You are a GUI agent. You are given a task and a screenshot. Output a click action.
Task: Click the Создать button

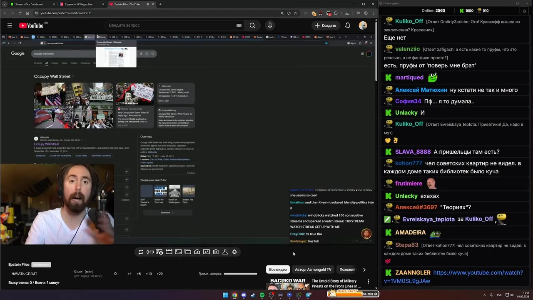[x=325, y=25]
